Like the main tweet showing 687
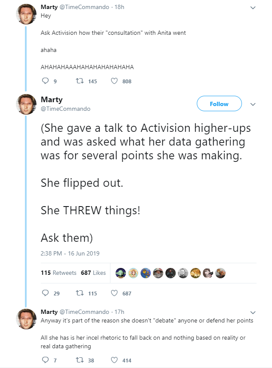 [x=114, y=293]
